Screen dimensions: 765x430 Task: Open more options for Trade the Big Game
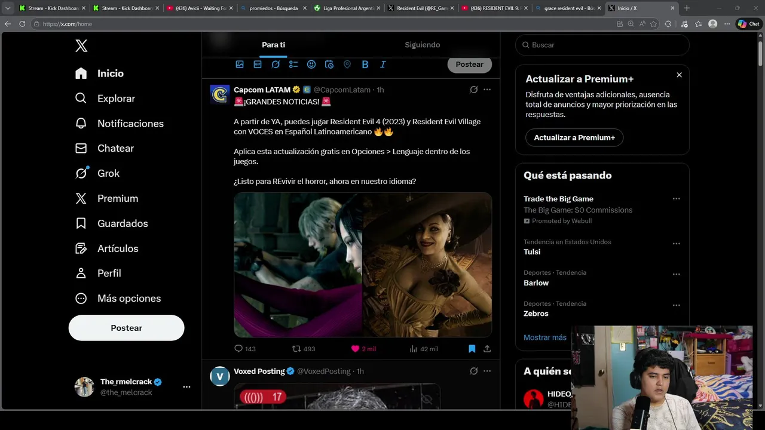click(676, 199)
